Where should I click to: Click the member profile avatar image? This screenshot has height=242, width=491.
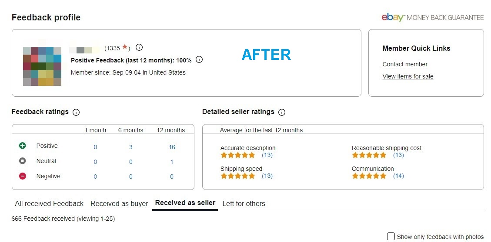pyautogui.click(x=42, y=66)
